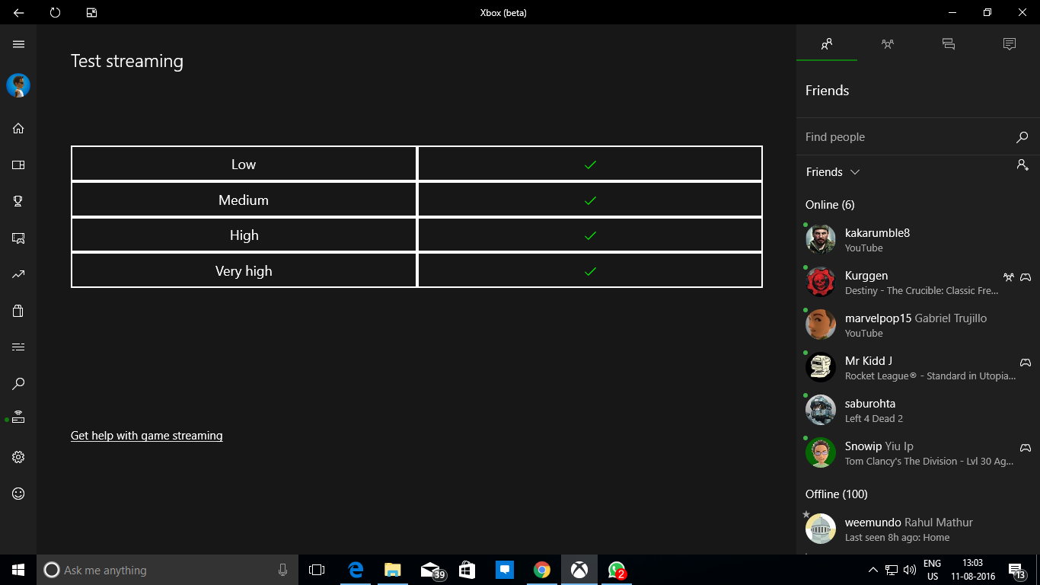The image size is (1040, 585).
Task: Launch Microsoft Edge from taskbar
Action: pos(356,570)
